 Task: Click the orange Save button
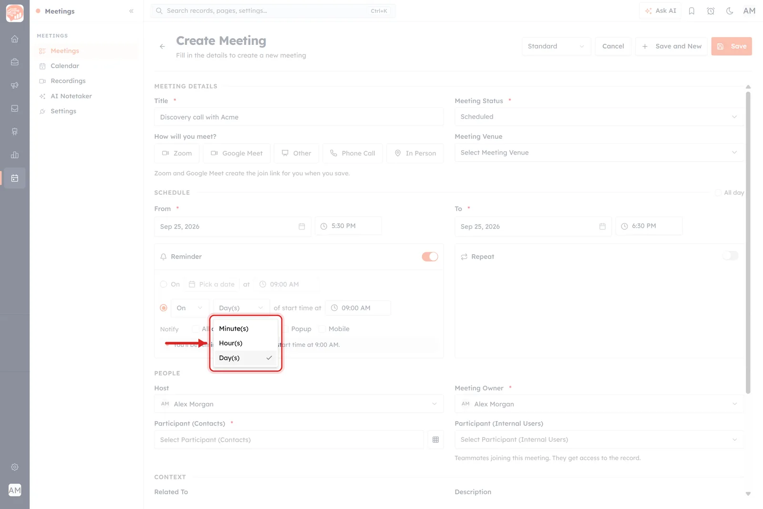click(x=732, y=46)
